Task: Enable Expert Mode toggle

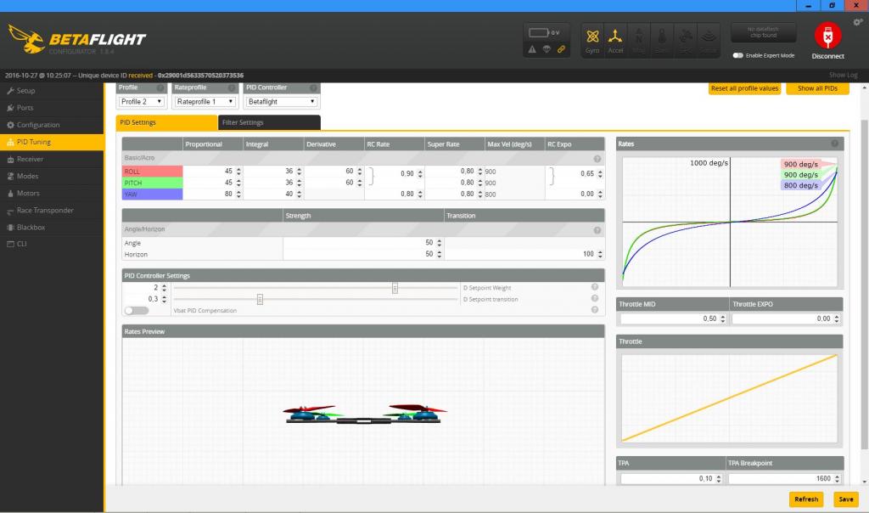Action: point(738,55)
